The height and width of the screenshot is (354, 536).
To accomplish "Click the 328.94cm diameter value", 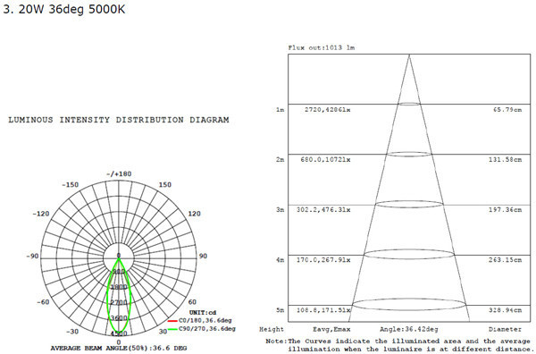I will [505, 310].
